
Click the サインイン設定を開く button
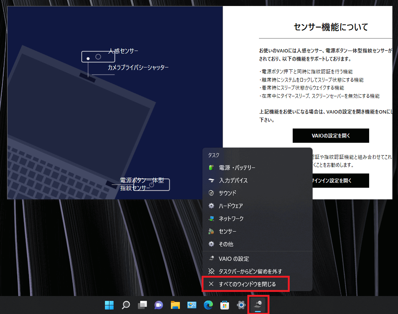(x=341, y=181)
